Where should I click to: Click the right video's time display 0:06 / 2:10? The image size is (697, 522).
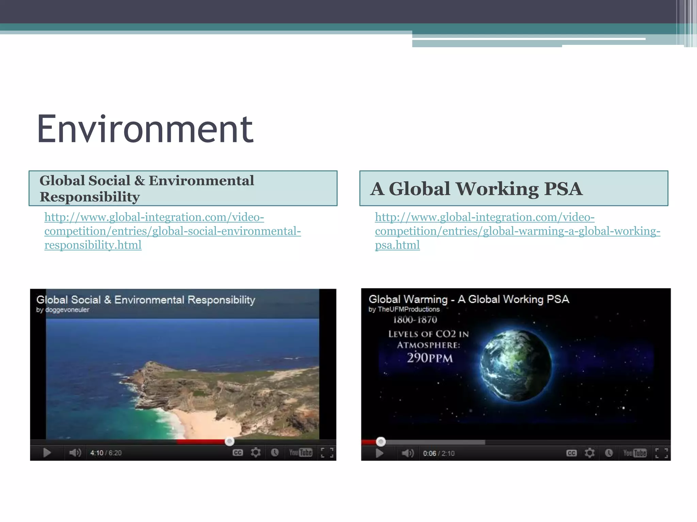point(439,453)
